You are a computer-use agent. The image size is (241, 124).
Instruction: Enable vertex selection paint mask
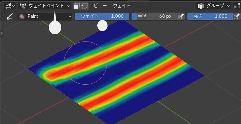tap(85, 6)
